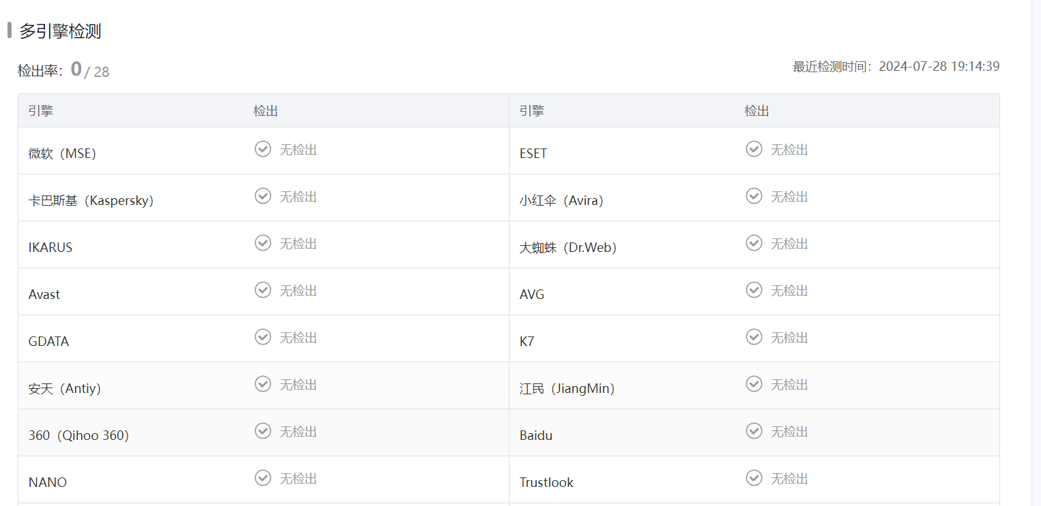This screenshot has width=1041, height=506.
Task: Click the 检出率 label
Action: pos(40,71)
